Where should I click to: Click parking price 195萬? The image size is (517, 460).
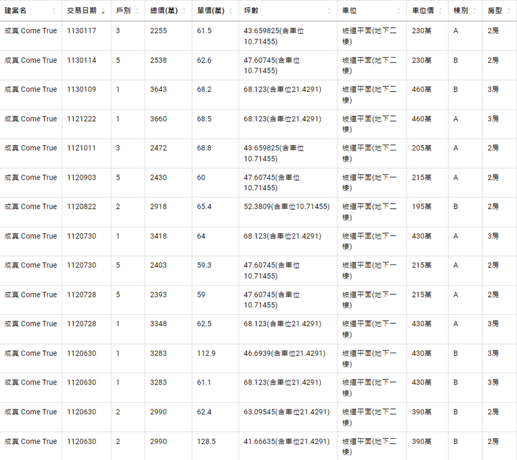tap(422, 207)
